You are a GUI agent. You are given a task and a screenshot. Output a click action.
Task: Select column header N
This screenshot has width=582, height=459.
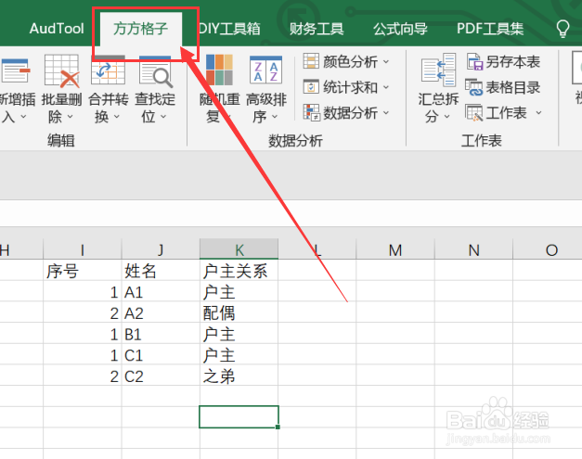coord(473,249)
